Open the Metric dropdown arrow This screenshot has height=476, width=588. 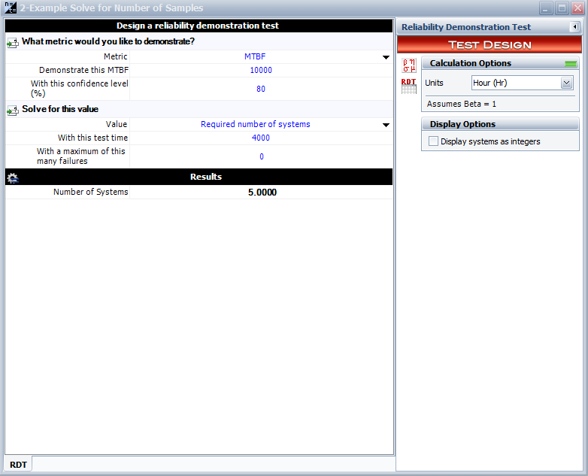click(386, 57)
